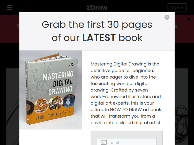Close the book offer popup

coord(167,17)
